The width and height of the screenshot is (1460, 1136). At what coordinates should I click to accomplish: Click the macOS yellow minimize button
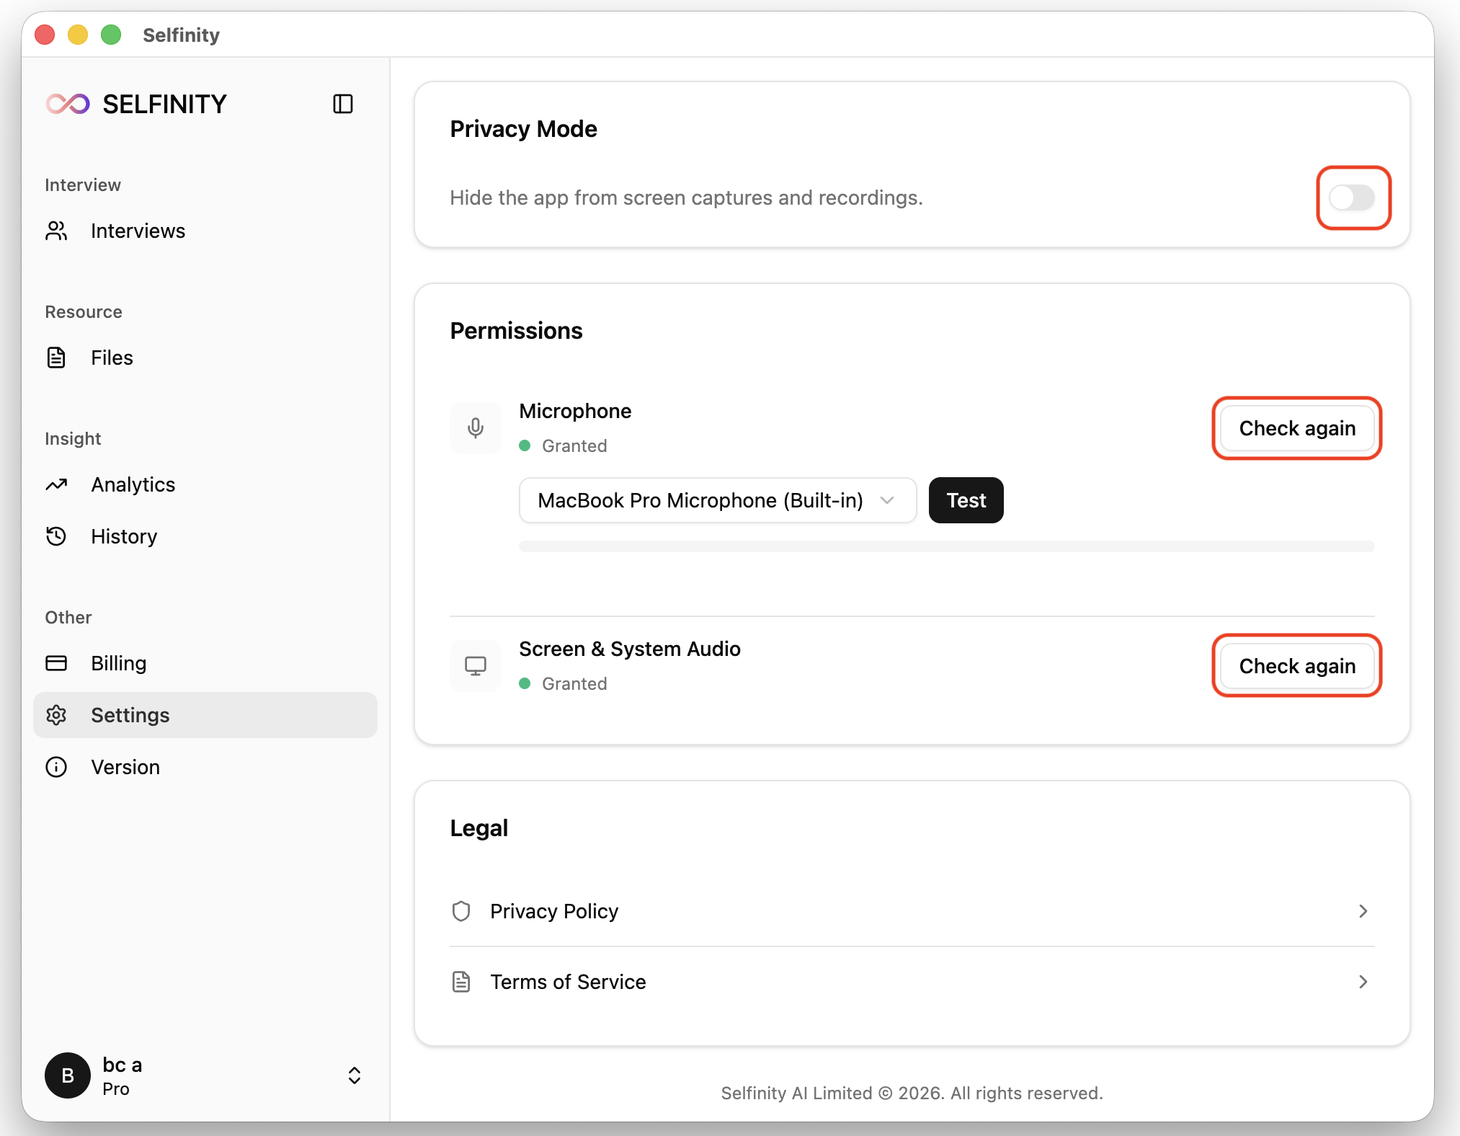click(78, 35)
